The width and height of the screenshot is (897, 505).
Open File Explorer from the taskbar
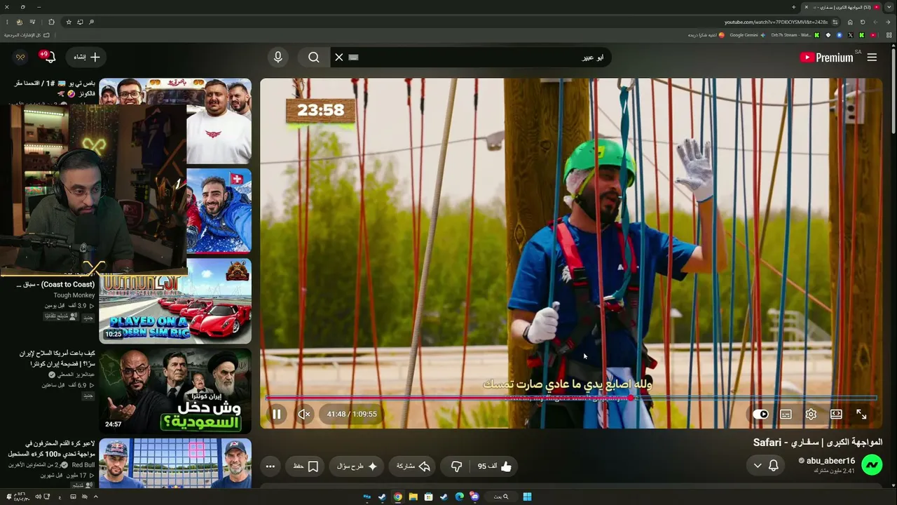[x=413, y=497]
